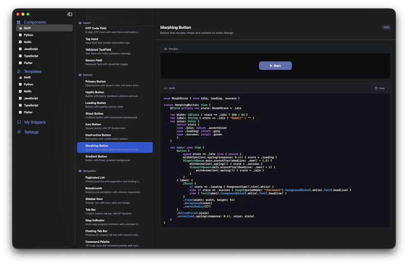Image resolution: width=408 pixels, height=265 pixels.
Task: Select Ghost Button component
Action: point(115,115)
